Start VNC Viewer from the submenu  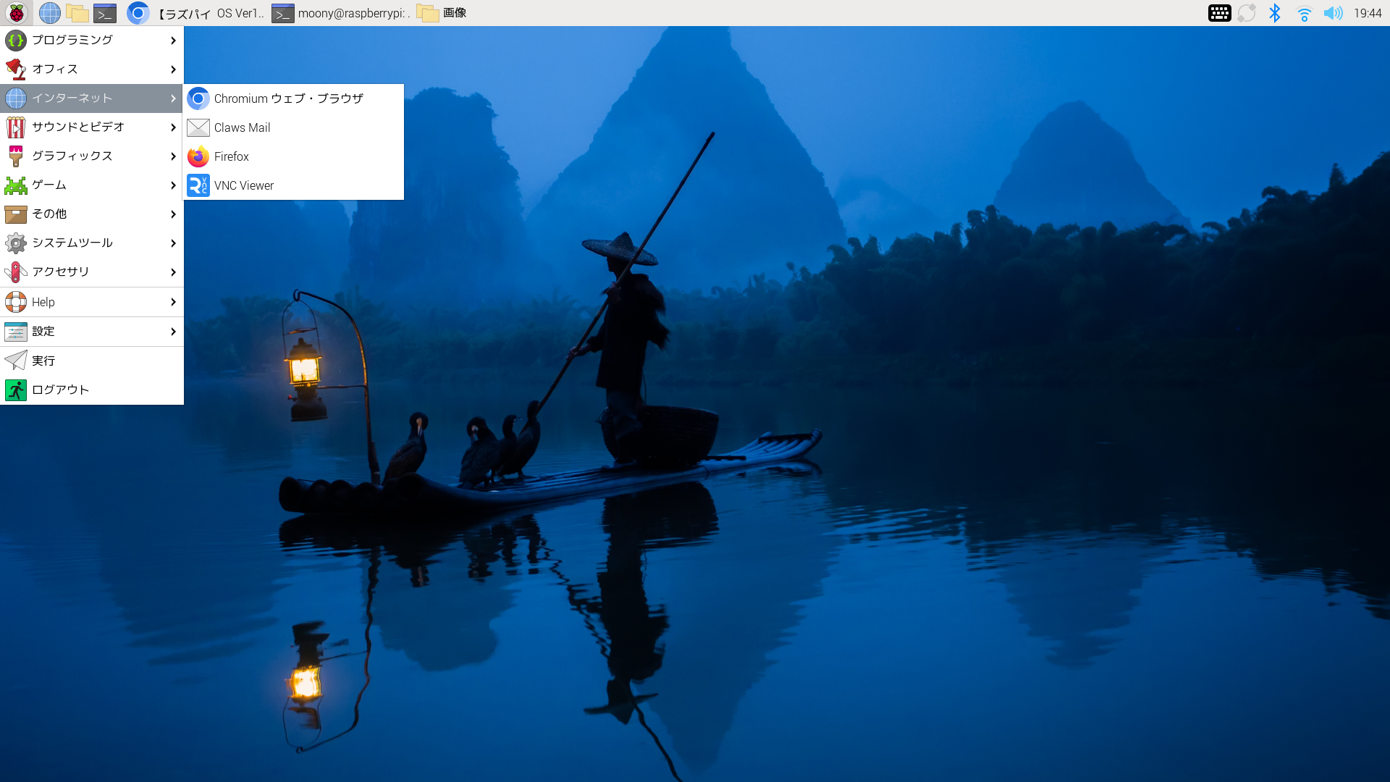[x=243, y=185]
